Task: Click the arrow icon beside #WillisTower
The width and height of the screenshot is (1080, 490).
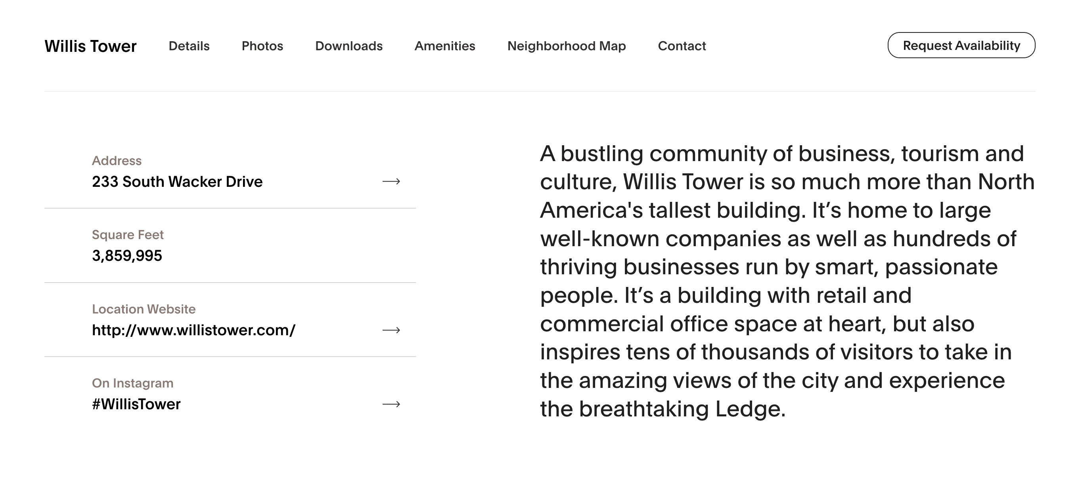Action: point(391,404)
